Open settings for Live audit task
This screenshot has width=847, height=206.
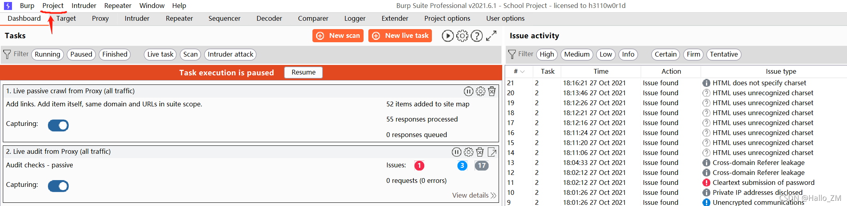point(469,152)
